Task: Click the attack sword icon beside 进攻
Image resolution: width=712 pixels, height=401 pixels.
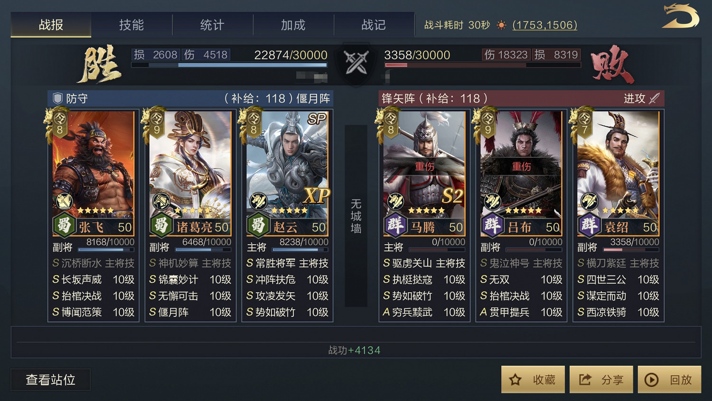Action: click(x=654, y=98)
